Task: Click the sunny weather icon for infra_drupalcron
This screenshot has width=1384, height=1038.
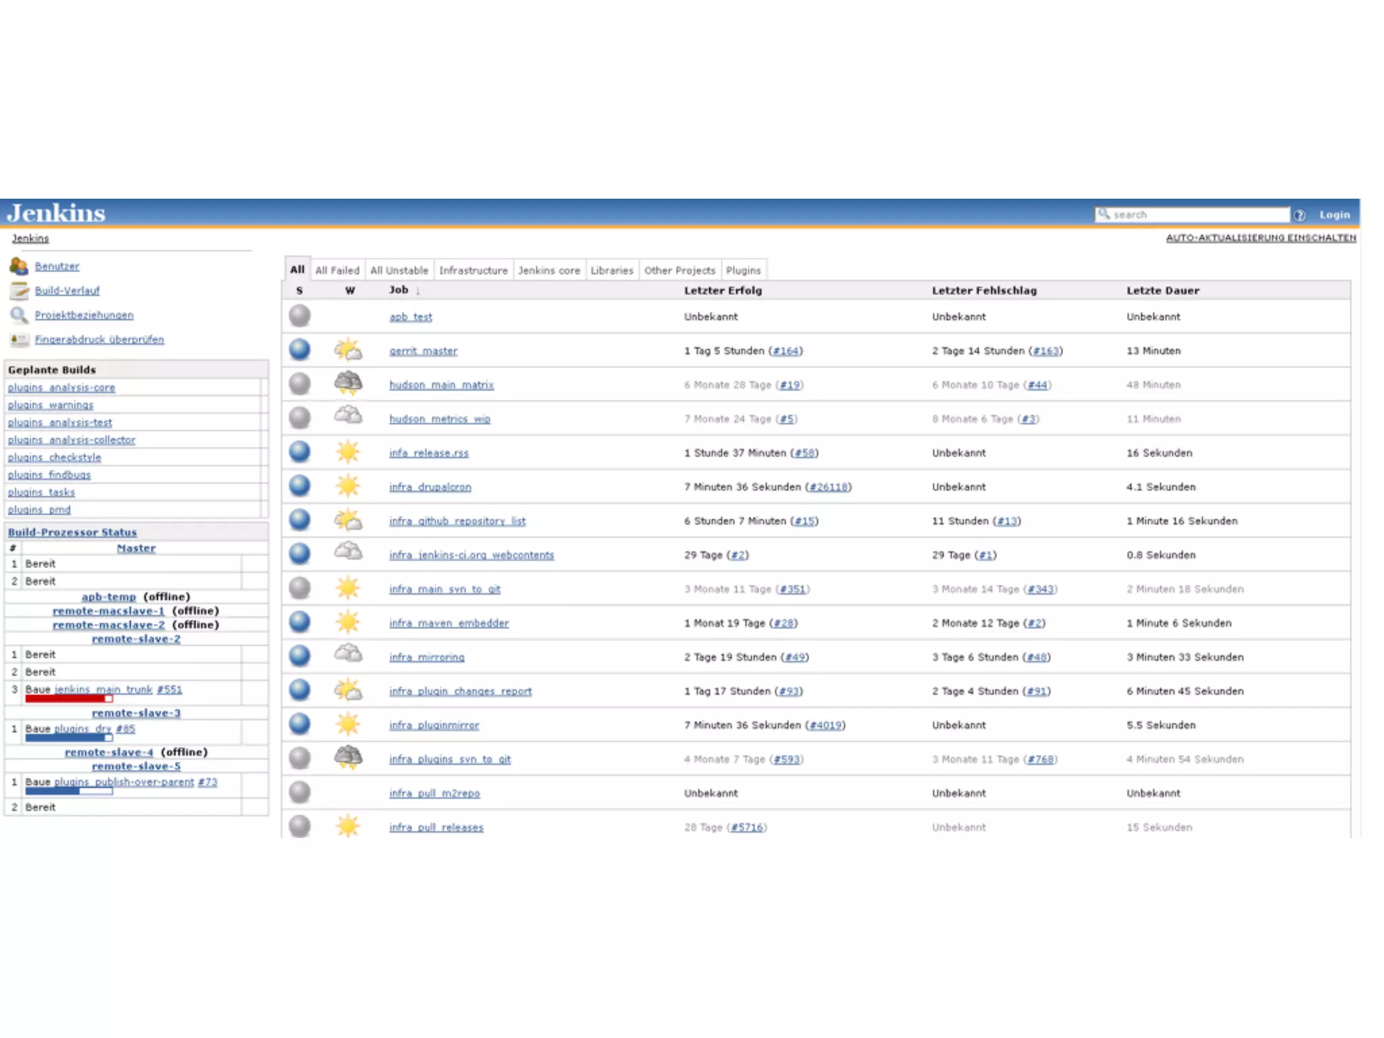Action: pos(348,486)
